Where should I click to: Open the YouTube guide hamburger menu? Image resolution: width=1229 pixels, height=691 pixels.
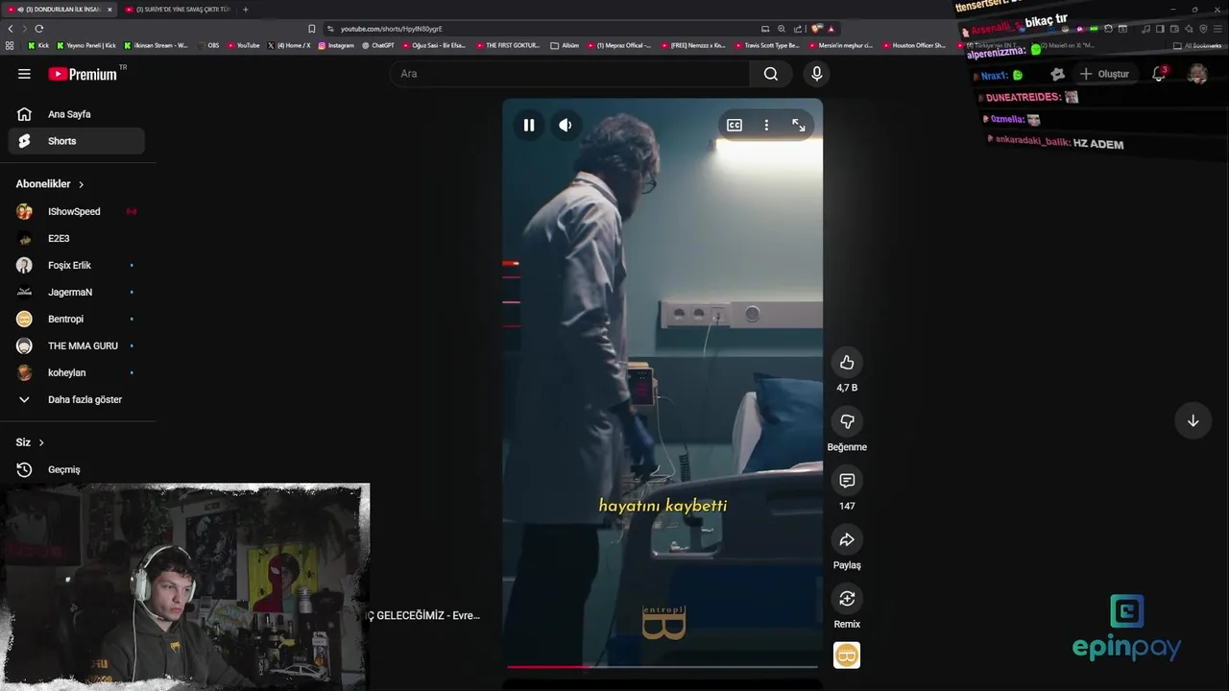(24, 74)
